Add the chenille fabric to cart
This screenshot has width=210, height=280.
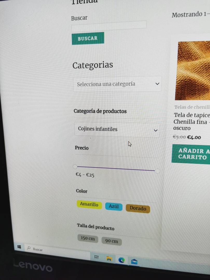coord(191,154)
